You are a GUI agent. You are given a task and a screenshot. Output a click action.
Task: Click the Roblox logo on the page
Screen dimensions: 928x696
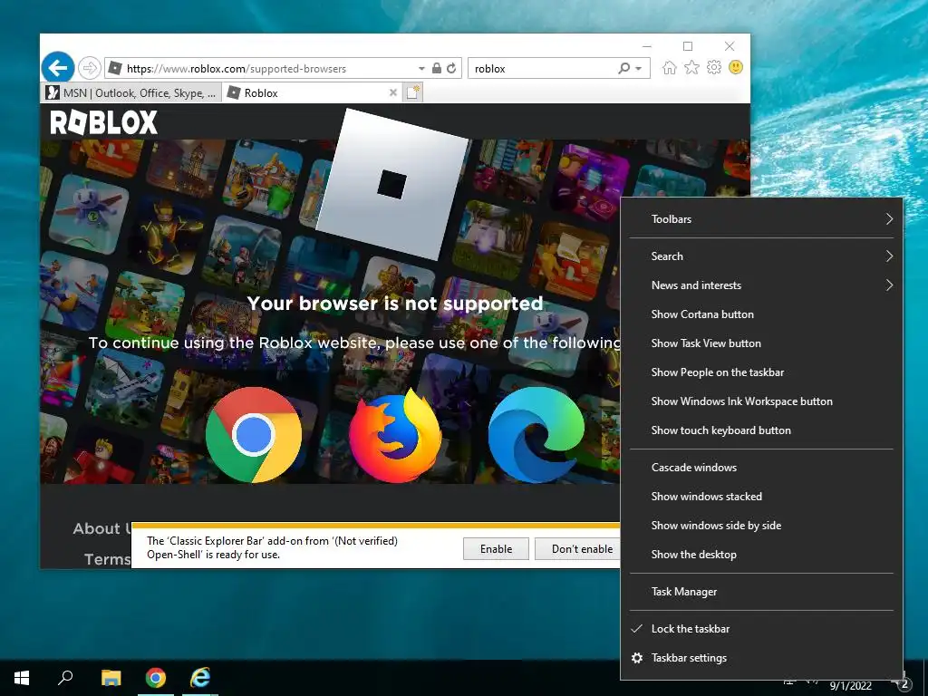[x=103, y=122]
